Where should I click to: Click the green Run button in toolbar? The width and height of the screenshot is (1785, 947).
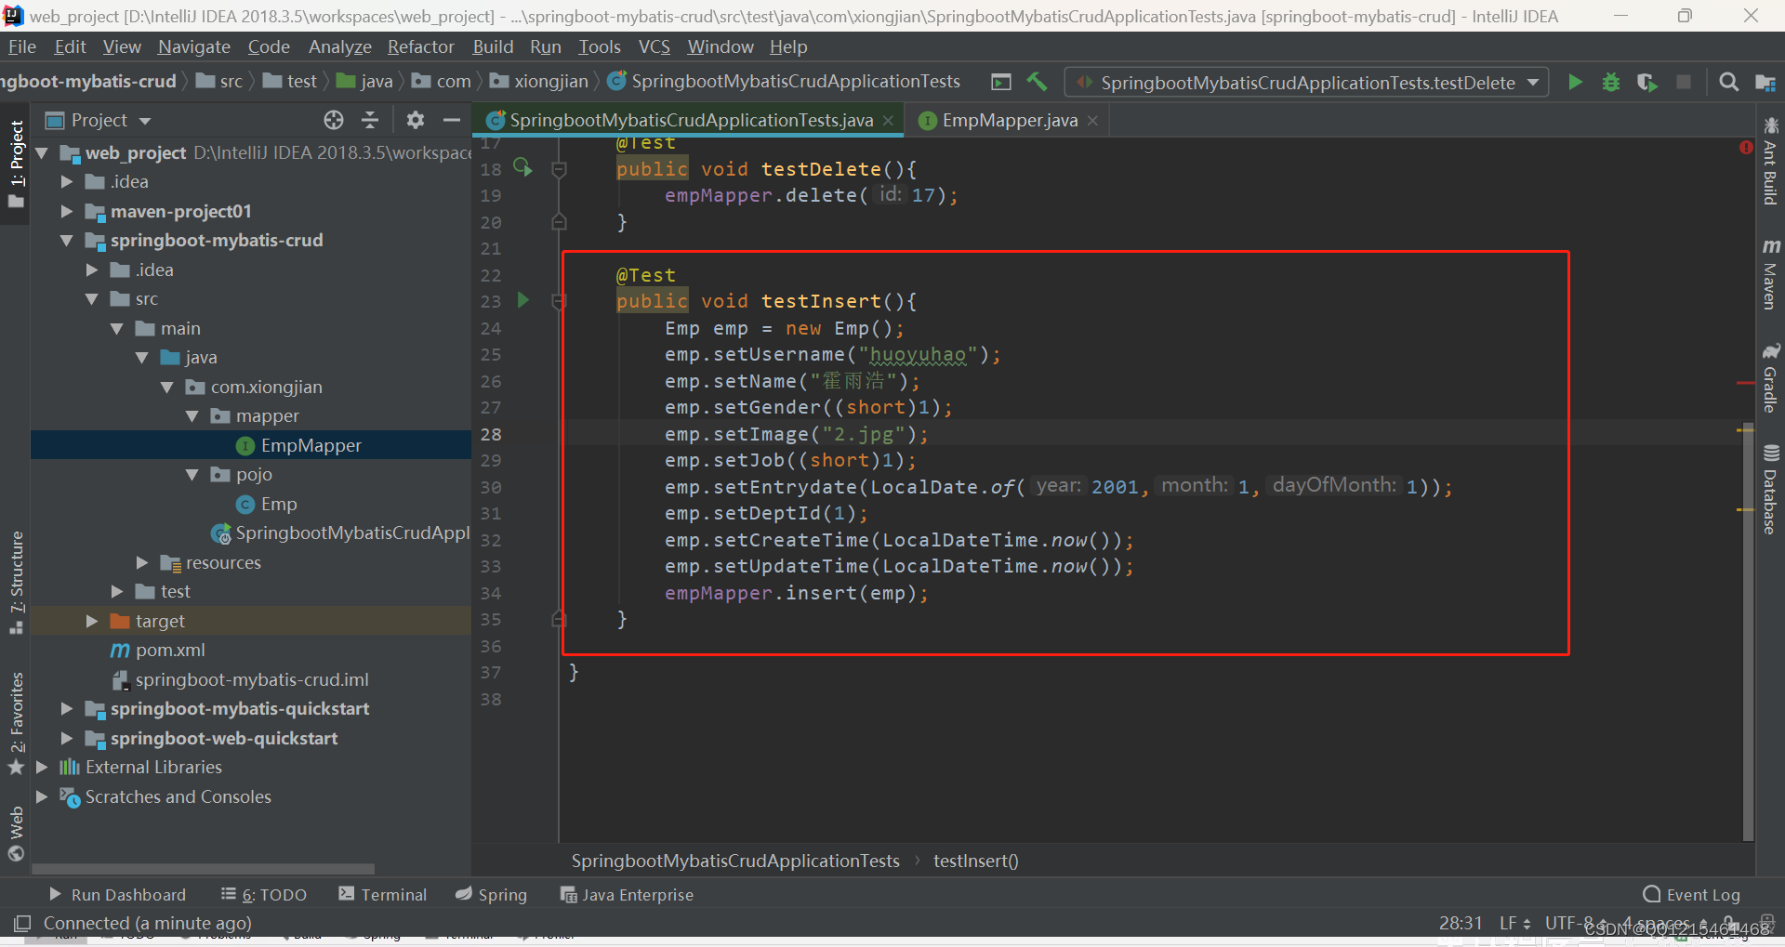pos(1575,82)
